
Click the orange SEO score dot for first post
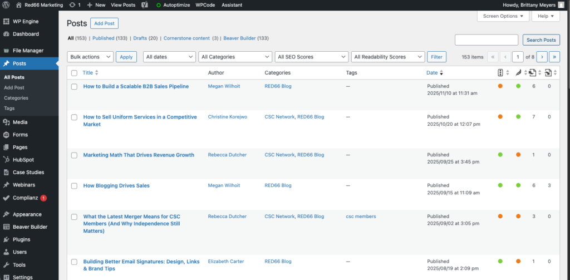[500, 86]
